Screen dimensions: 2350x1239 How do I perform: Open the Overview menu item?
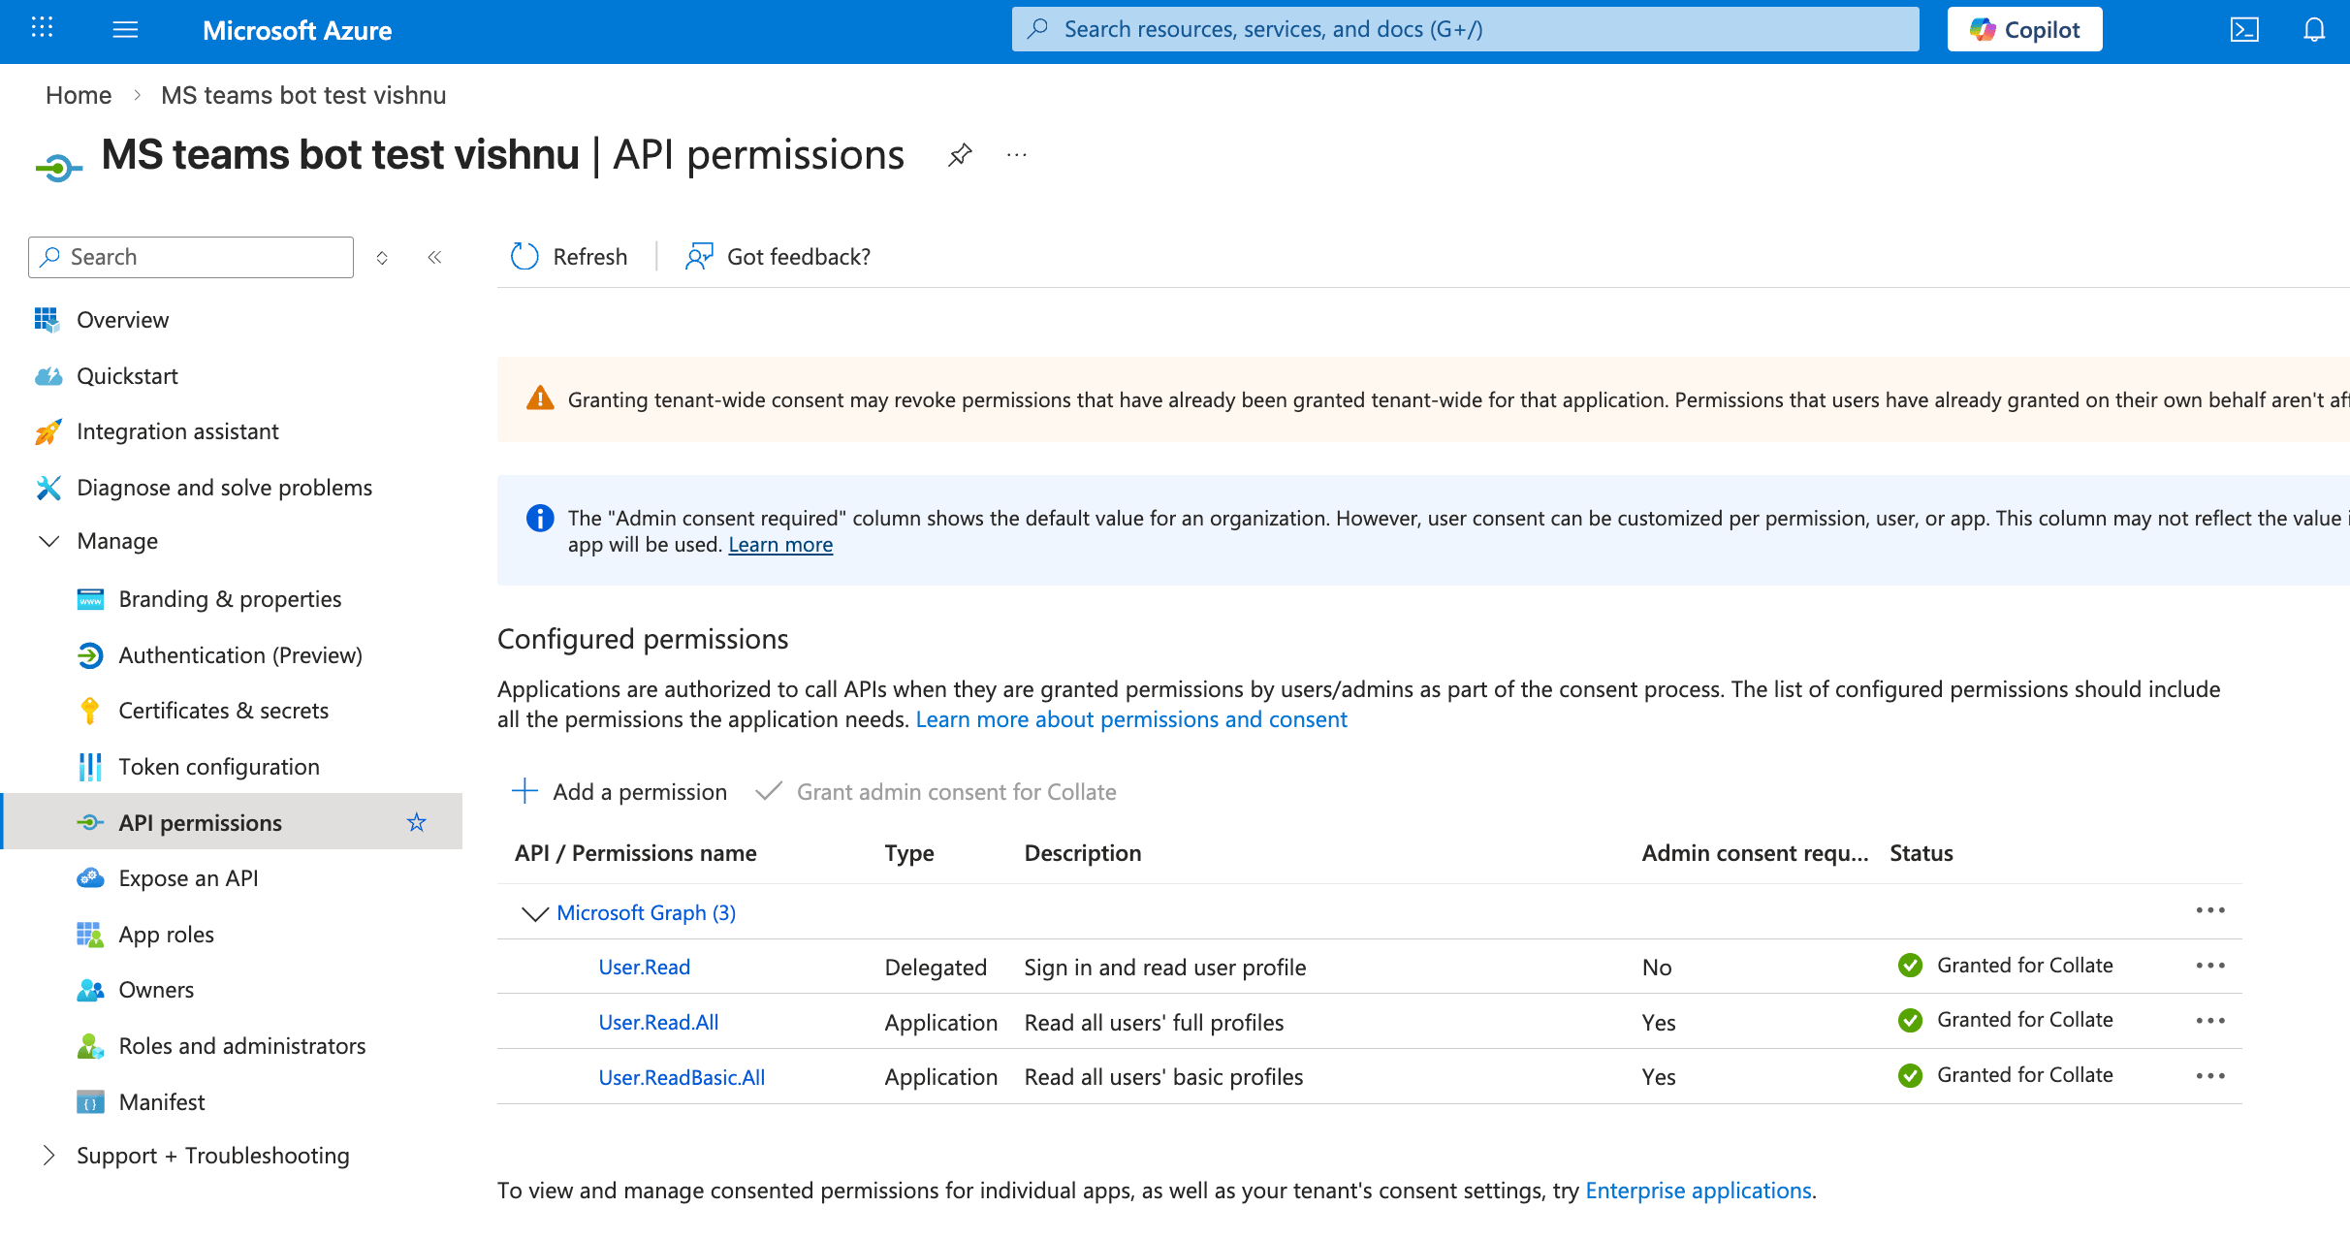[122, 320]
